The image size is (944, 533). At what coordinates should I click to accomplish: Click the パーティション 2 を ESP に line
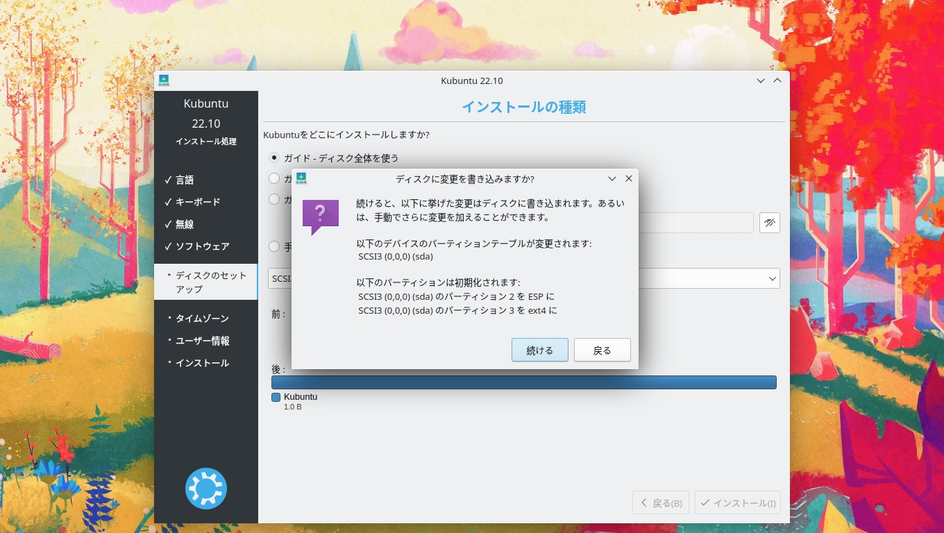point(457,296)
